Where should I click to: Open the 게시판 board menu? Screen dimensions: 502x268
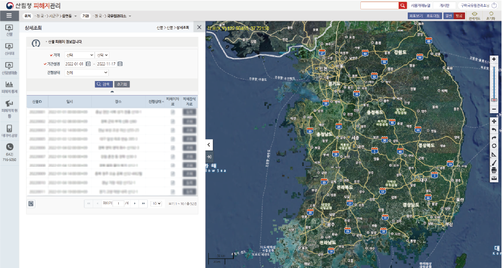click(444, 5)
